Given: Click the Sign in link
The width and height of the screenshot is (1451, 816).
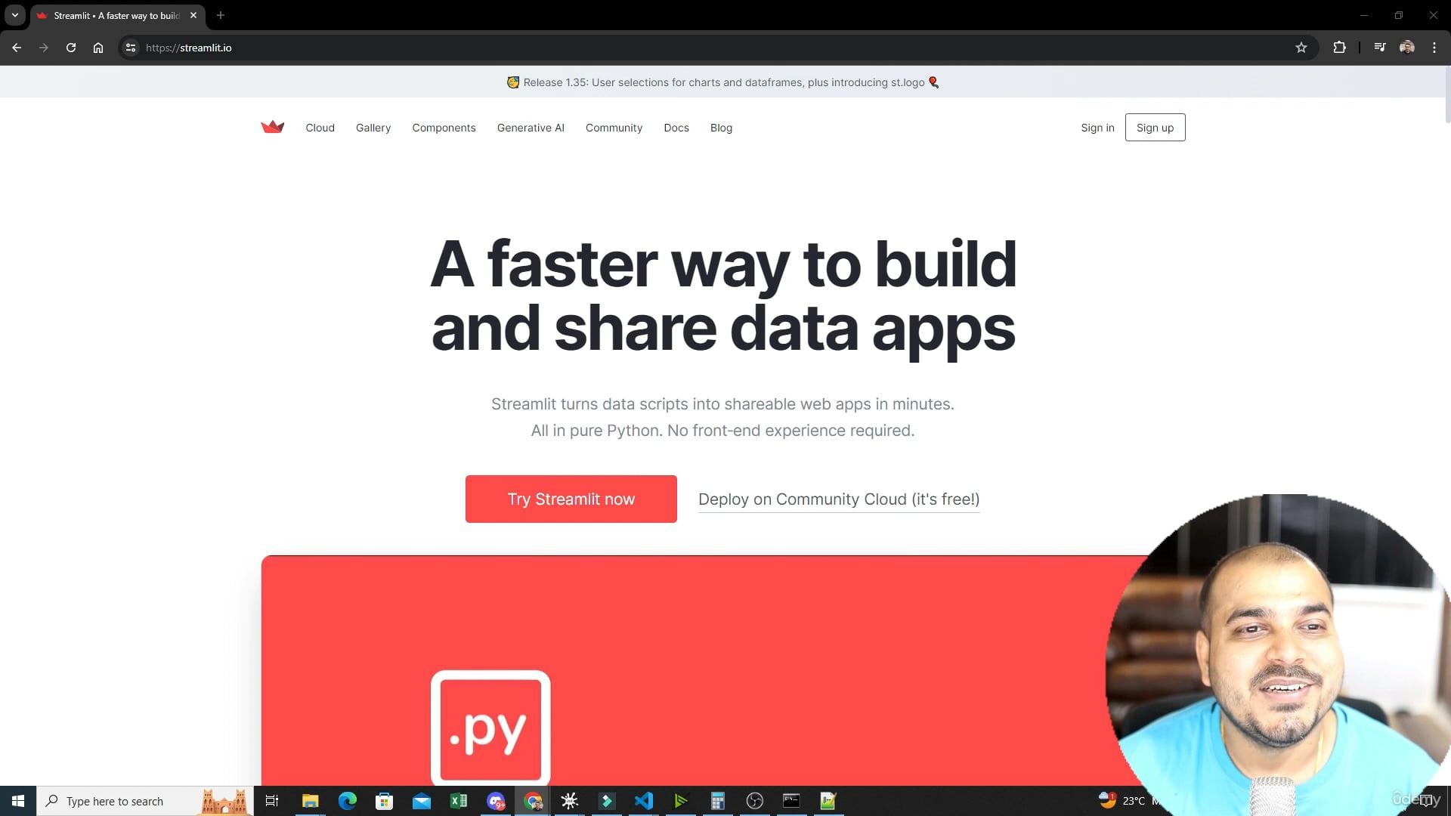Looking at the screenshot, I should (1097, 128).
